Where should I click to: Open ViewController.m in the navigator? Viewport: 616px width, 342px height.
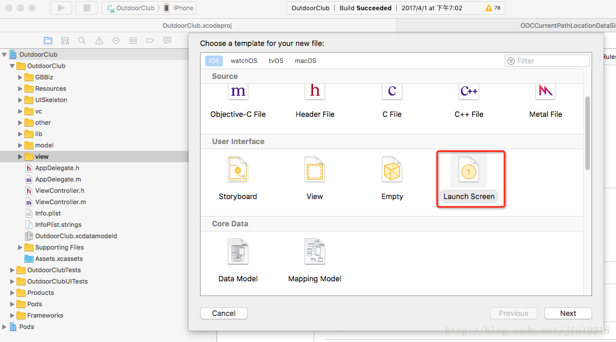coord(60,202)
